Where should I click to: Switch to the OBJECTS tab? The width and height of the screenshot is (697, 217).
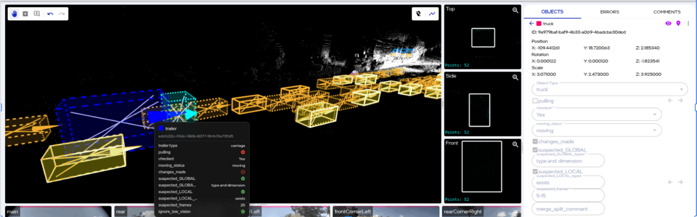pos(552,12)
